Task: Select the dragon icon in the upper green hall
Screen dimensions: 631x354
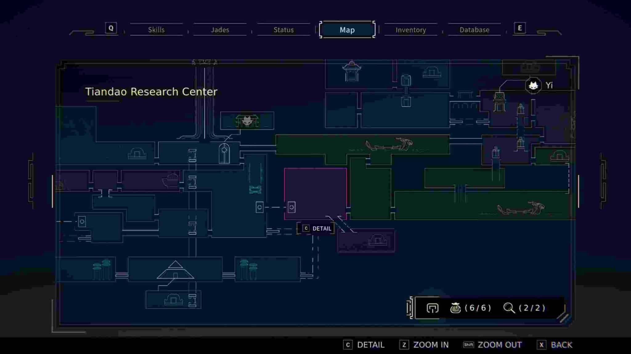Action: tap(389, 145)
